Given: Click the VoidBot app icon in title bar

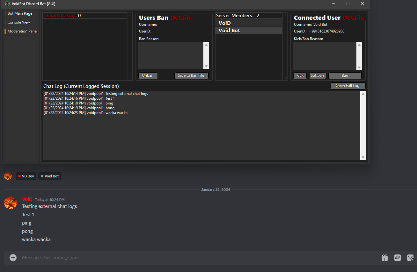Looking at the screenshot, I should coord(7,4).
